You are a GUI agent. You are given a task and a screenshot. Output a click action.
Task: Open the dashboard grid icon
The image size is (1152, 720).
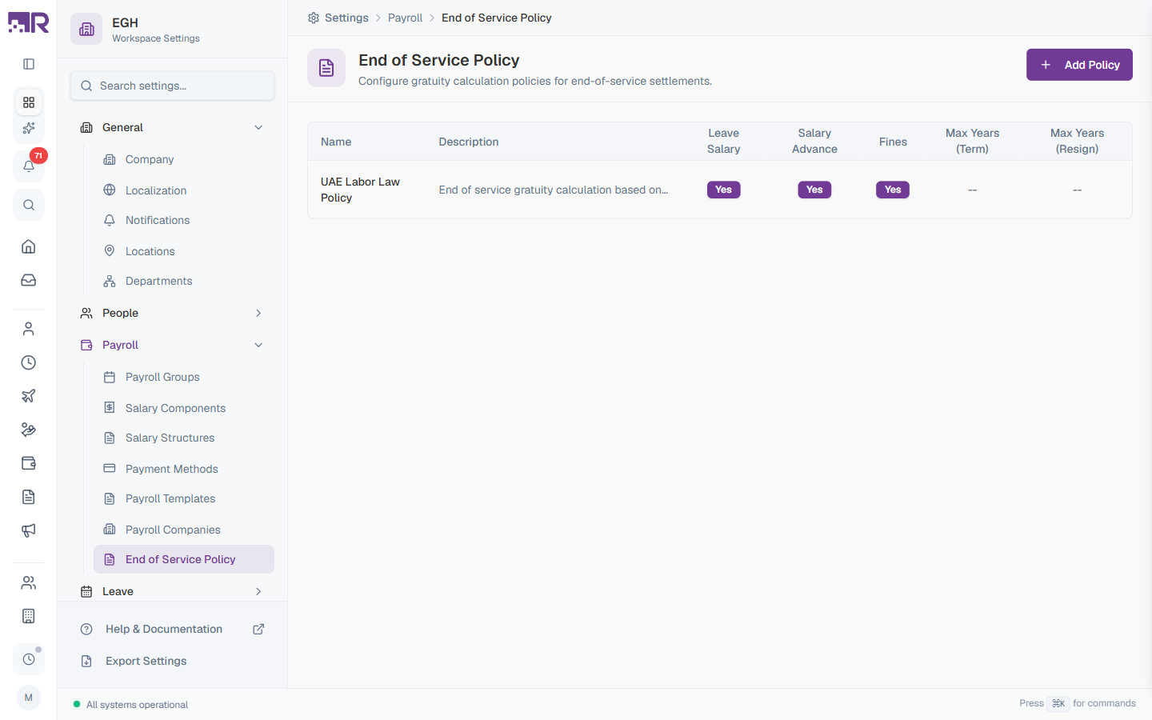(29, 102)
